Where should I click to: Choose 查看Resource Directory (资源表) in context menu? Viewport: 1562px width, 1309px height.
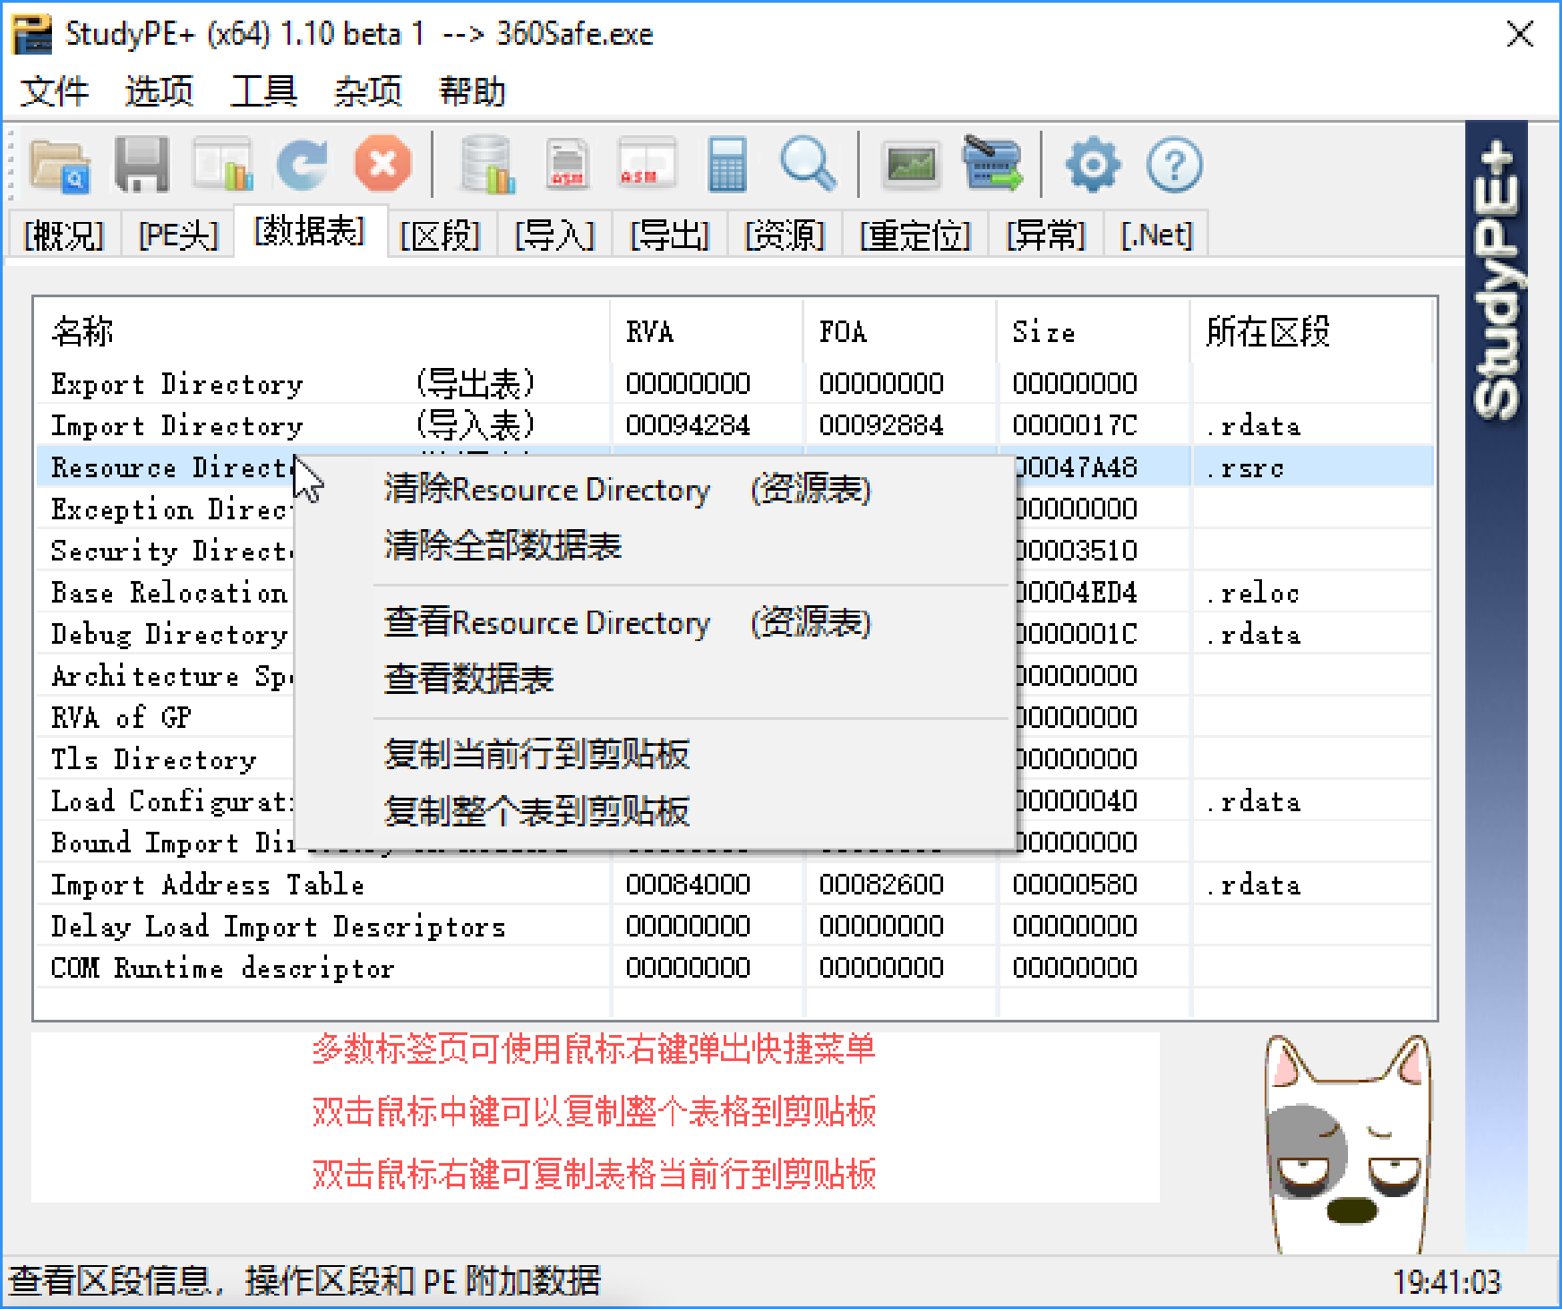(x=655, y=622)
